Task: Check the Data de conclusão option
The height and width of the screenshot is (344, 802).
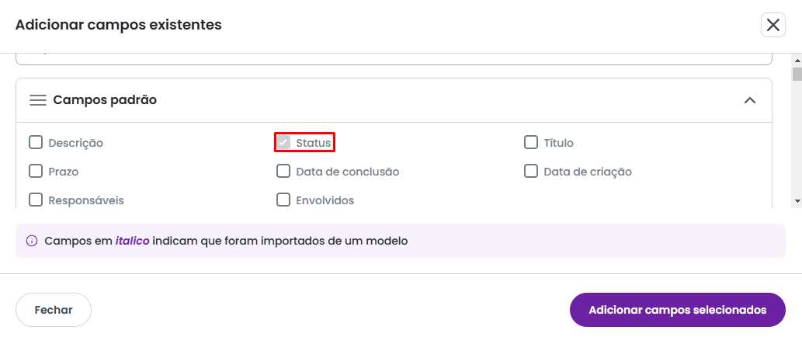Action: pos(283,171)
